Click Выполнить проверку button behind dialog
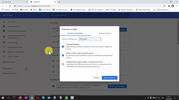 pyautogui.click(x=117, y=86)
